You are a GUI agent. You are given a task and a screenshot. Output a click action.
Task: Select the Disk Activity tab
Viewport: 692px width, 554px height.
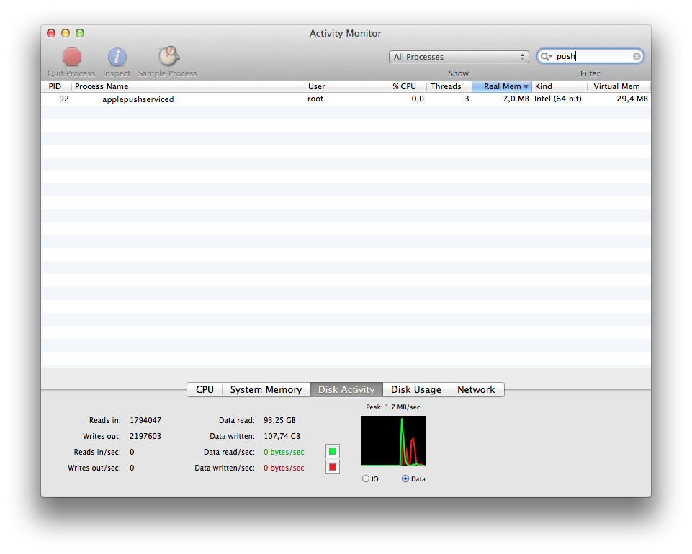click(x=346, y=389)
